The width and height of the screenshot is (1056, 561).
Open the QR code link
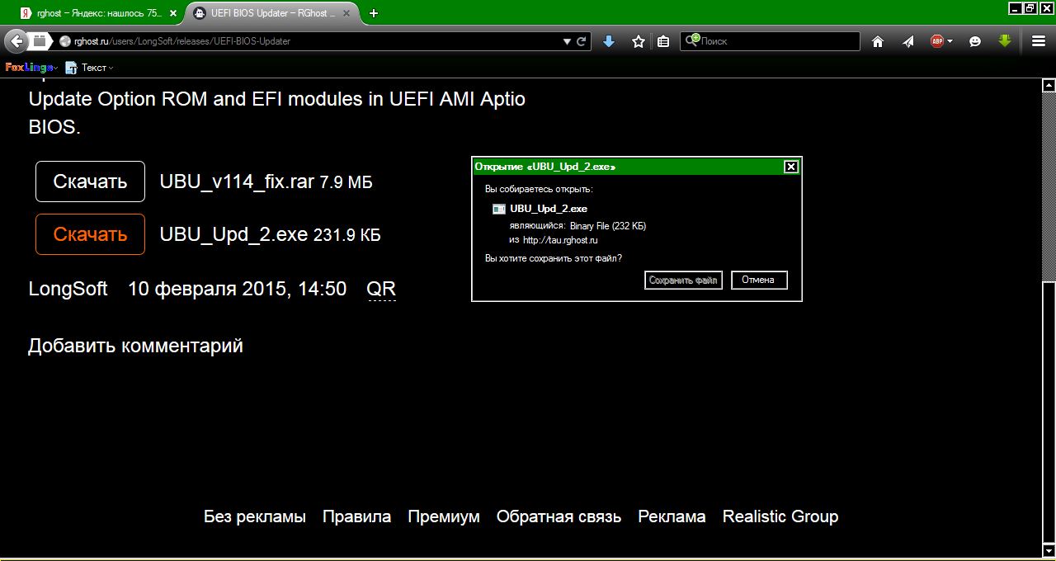point(381,289)
